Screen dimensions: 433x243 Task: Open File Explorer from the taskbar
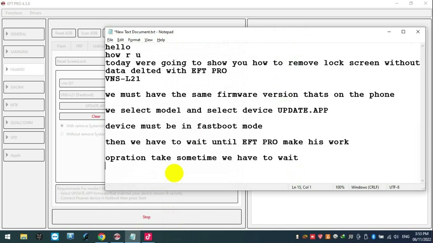[23, 237]
